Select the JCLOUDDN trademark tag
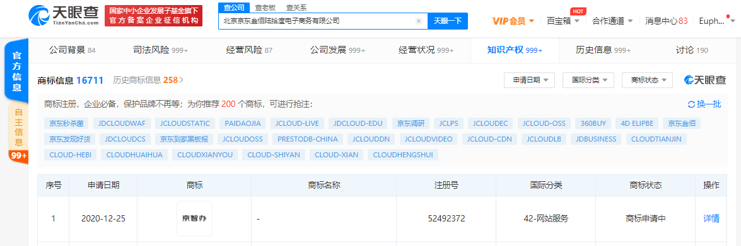Image resolution: width=741 pixels, height=246 pixels. [371, 139]
